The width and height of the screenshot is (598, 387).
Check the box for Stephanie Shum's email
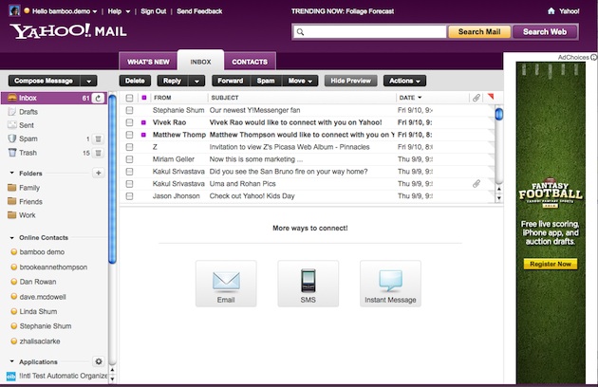[129, 110]
